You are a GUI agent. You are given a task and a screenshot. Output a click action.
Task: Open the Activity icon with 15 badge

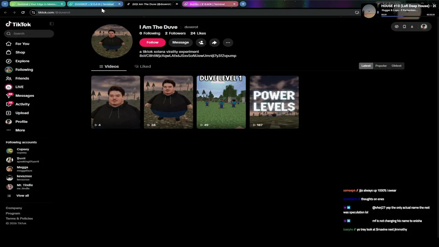[x=9, y=104]
